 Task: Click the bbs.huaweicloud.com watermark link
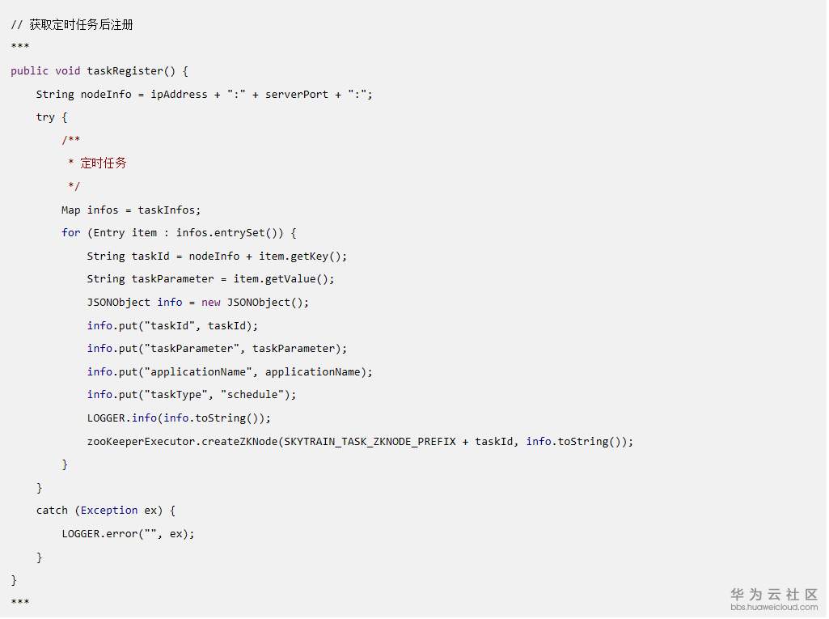coord(774,608)
